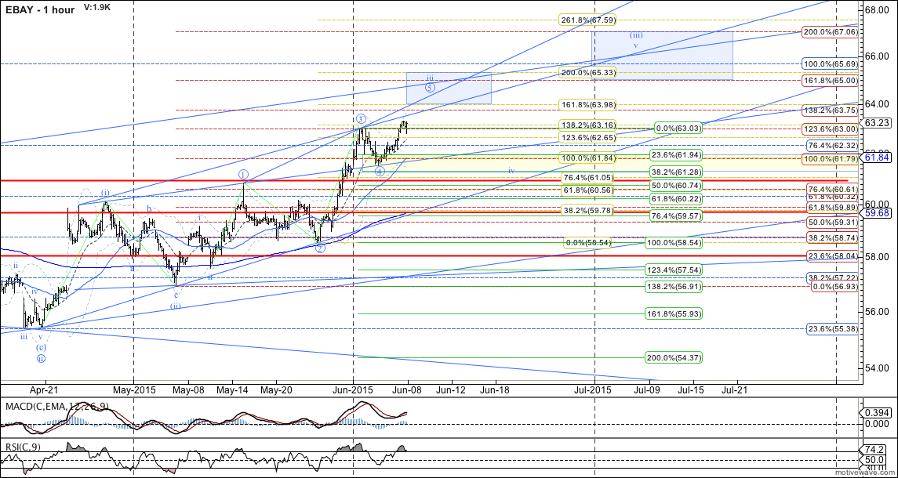
Task: Click the 54.00 price axis label
Action: click(876, 368)
